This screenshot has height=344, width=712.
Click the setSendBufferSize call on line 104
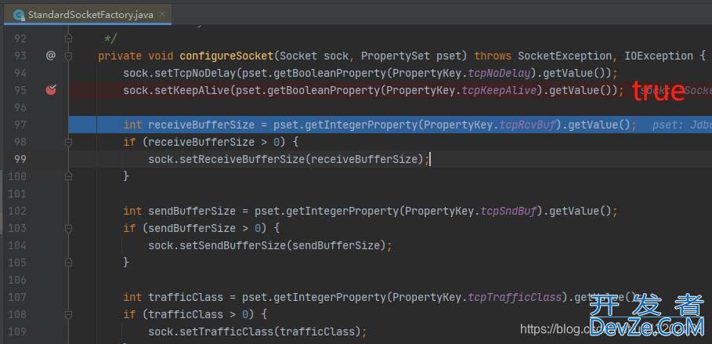[233, 246]
